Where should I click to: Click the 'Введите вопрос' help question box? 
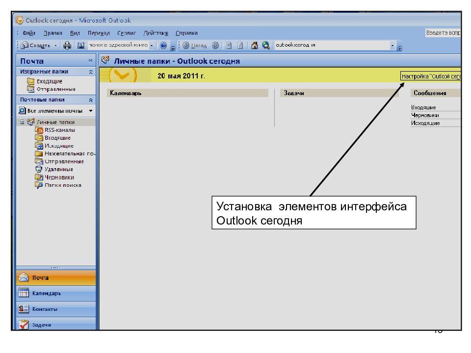click(443, 33)
